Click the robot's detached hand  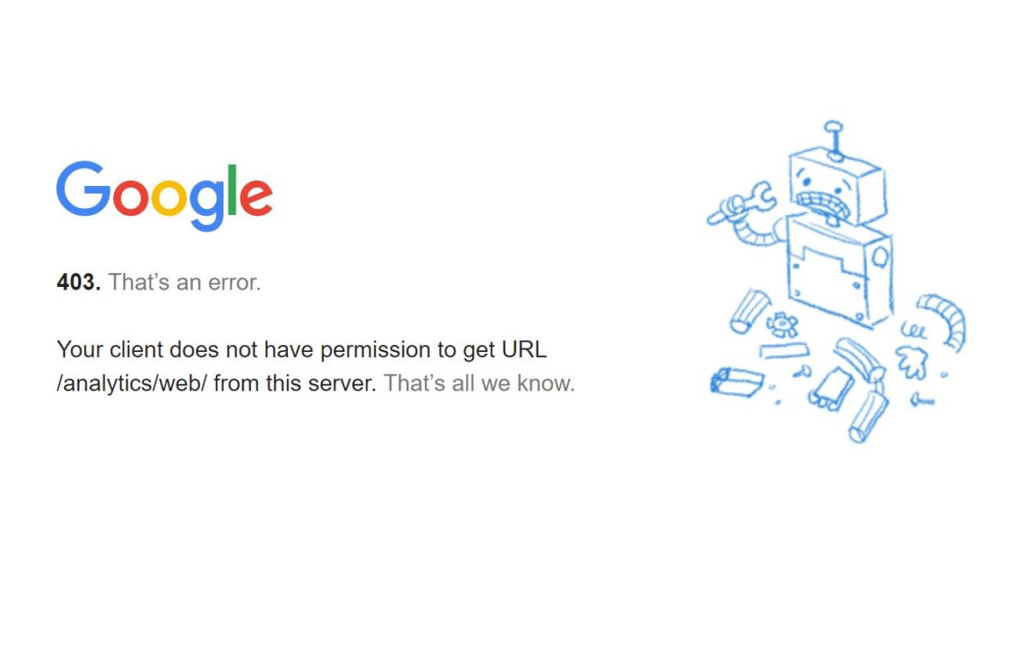[911, 361]
